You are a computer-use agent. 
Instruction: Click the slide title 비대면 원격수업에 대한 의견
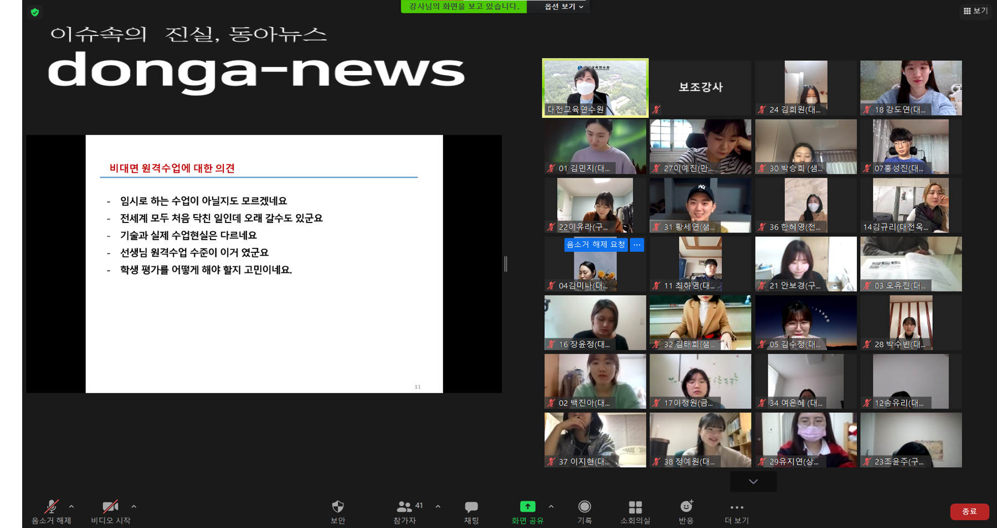pyautogui.click(x=172, y=168)
